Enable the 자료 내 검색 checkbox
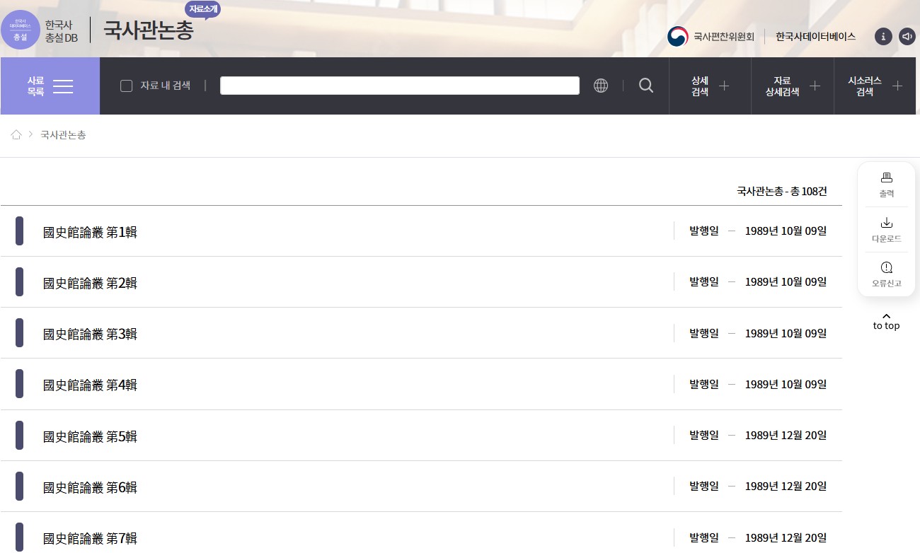 point(127,86)
